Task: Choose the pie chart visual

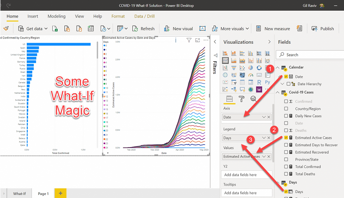Action: click(x=250, y=68)
